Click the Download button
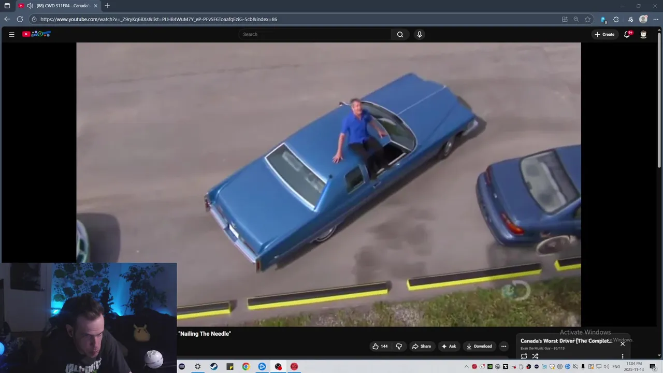The height and width of the screenshot is (373, 663). tap(479, 346)
